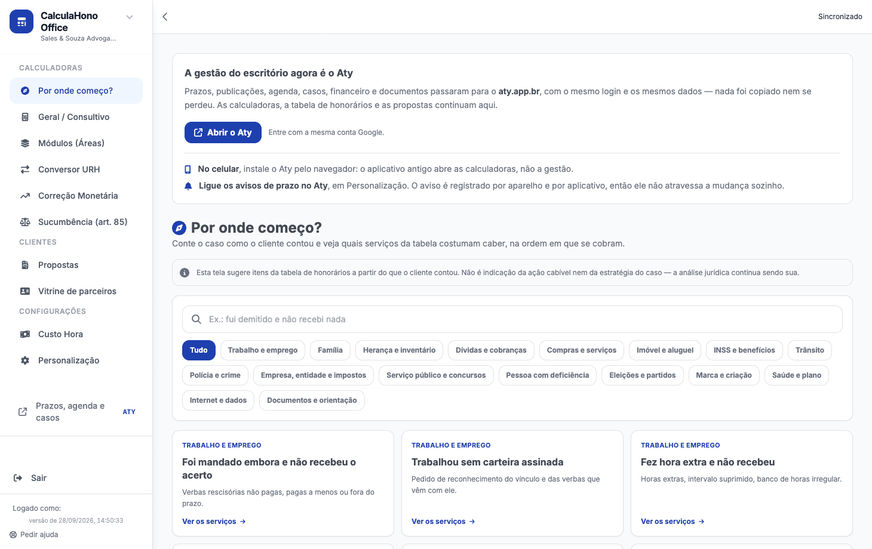
Task: Select the Trânsito chip
Action: [810, 350]
